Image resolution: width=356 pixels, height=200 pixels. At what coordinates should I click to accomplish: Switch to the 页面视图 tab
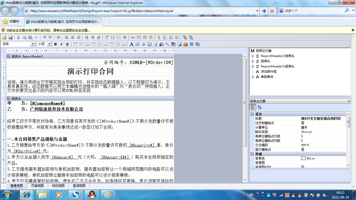point(37,186)
